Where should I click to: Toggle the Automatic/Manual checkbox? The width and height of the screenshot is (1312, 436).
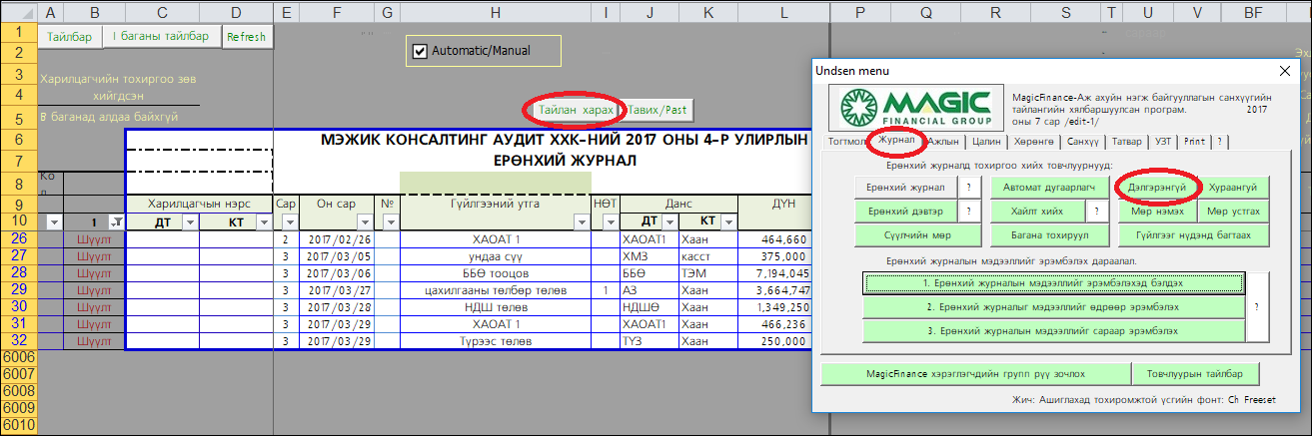(421, 51)
